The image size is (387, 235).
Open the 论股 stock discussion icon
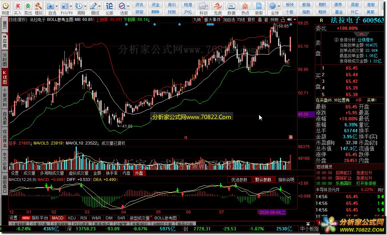(x=109, y=6)
